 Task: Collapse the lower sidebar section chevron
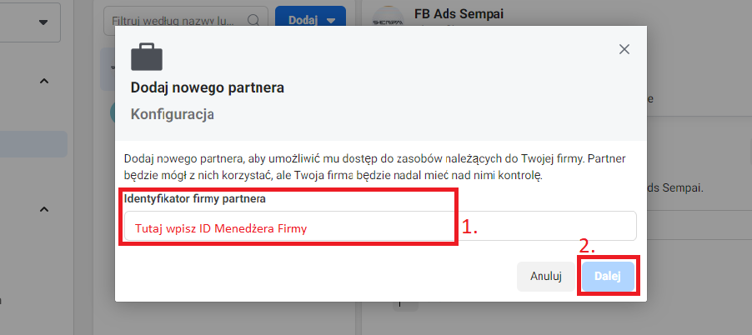click(x=43, y=209)
